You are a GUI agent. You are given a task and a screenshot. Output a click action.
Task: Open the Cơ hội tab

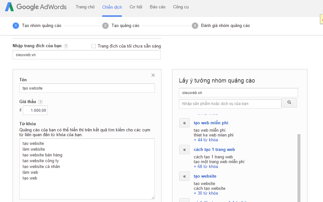coord(136,7)
